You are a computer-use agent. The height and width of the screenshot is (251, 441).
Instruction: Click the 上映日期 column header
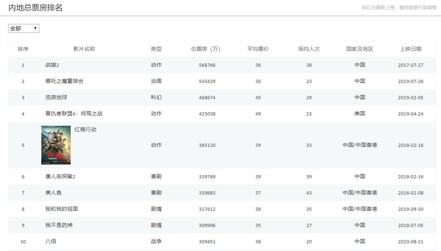pyautogui.click(x=411, y=49)
